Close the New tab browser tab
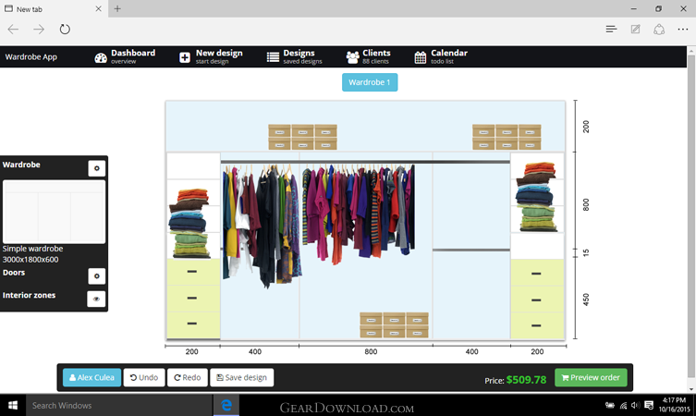 click(99, 8)
